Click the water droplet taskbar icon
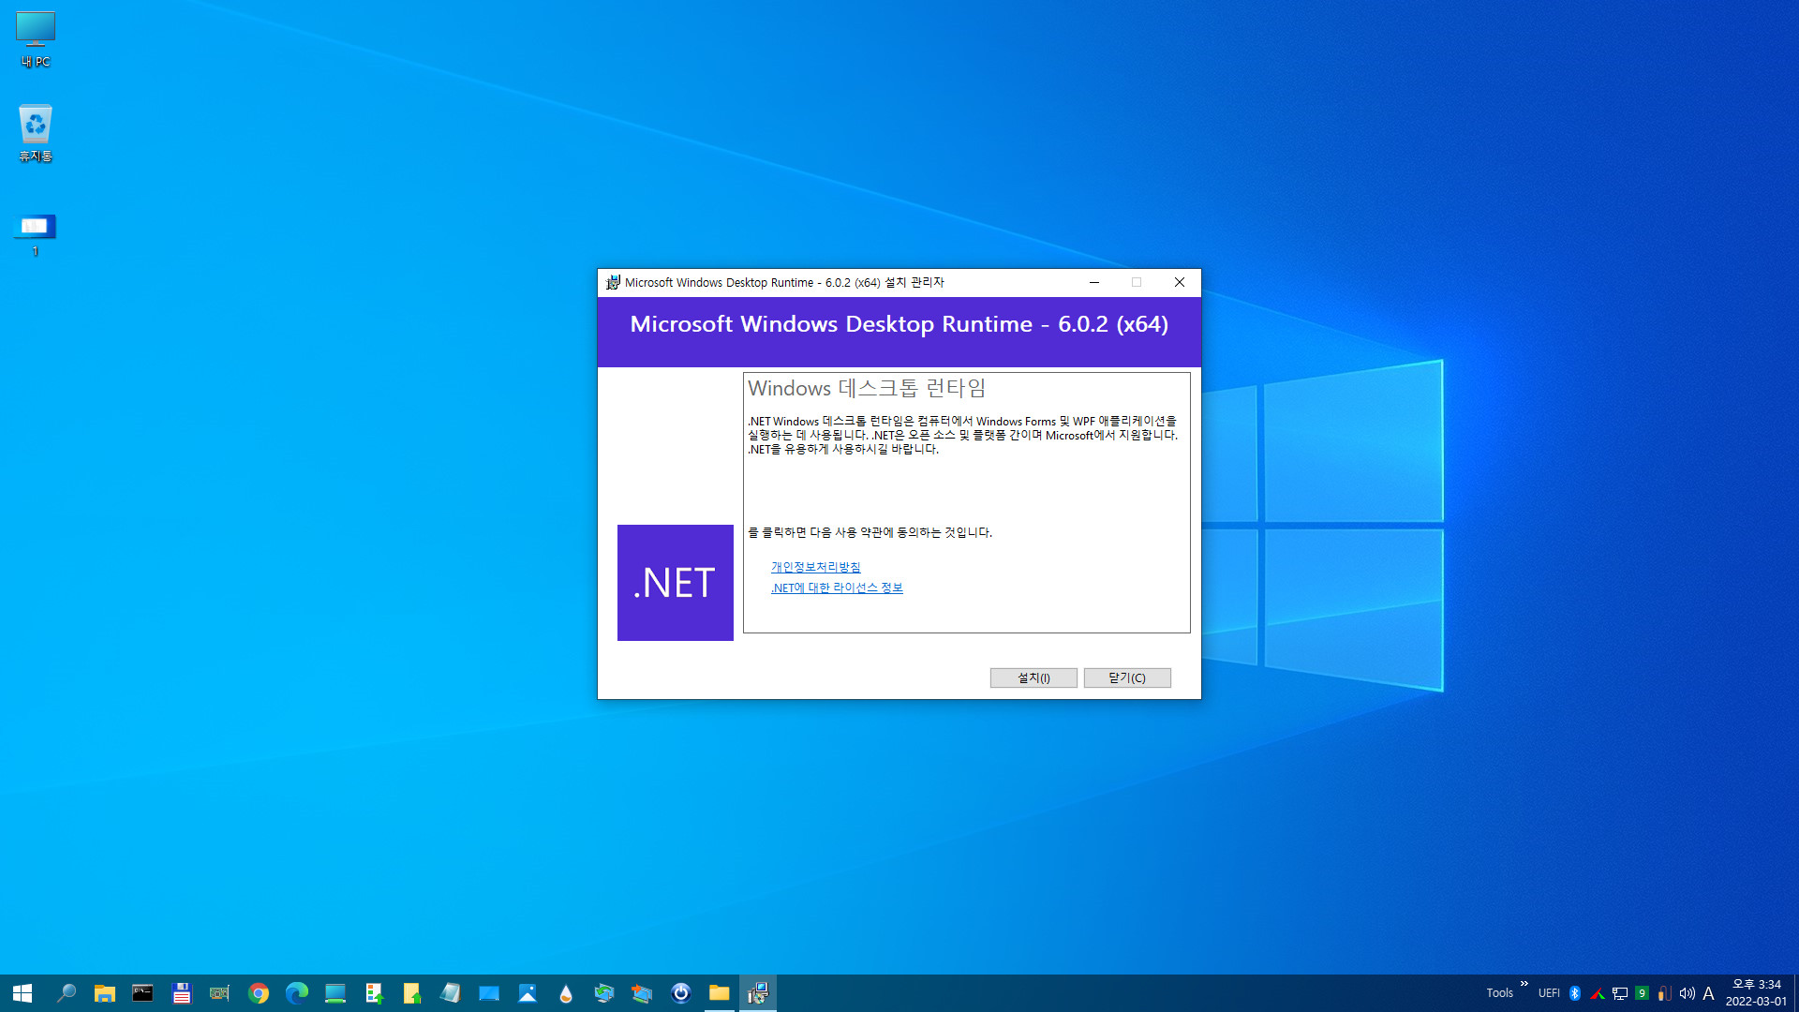The image size is (1799, 1012). coord(566,993)
